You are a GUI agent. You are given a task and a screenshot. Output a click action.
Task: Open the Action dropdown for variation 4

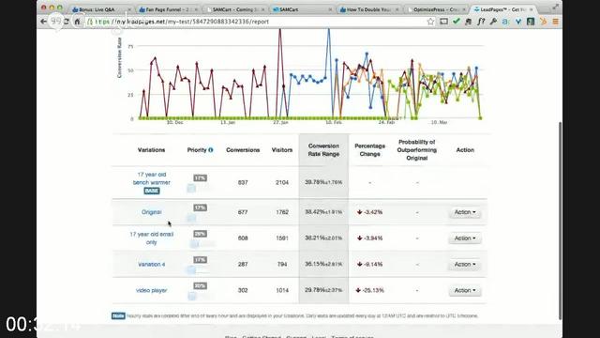tap(465, 264)
